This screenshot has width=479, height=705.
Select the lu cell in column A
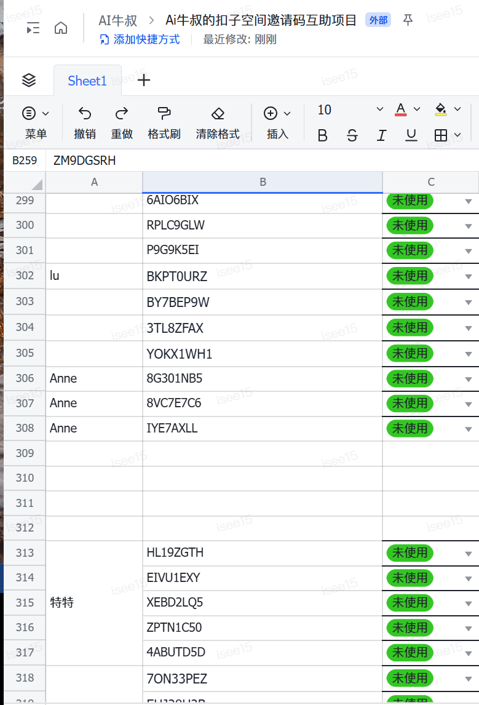coord(94,276)
